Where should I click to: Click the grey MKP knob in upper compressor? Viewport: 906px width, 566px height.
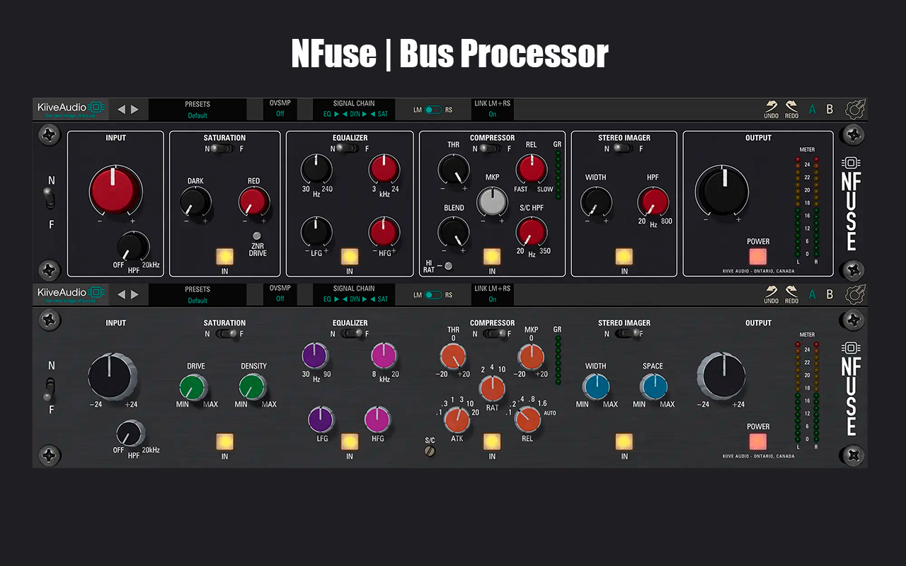[493, 202]
